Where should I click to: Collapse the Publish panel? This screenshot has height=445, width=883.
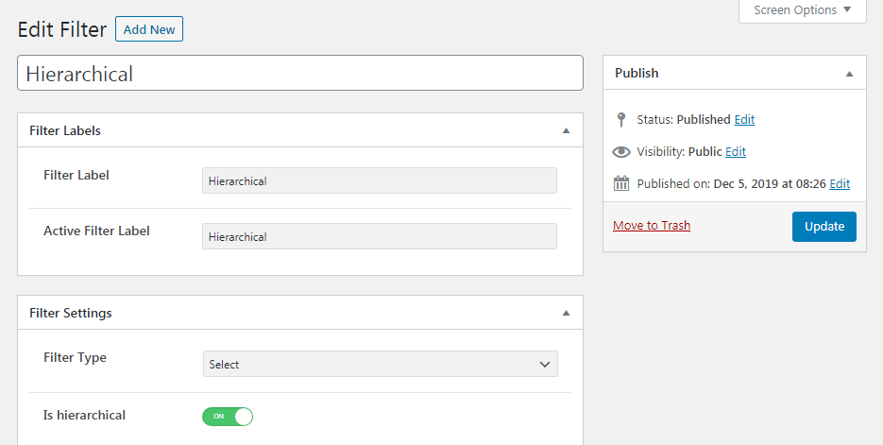coord(849,74)
